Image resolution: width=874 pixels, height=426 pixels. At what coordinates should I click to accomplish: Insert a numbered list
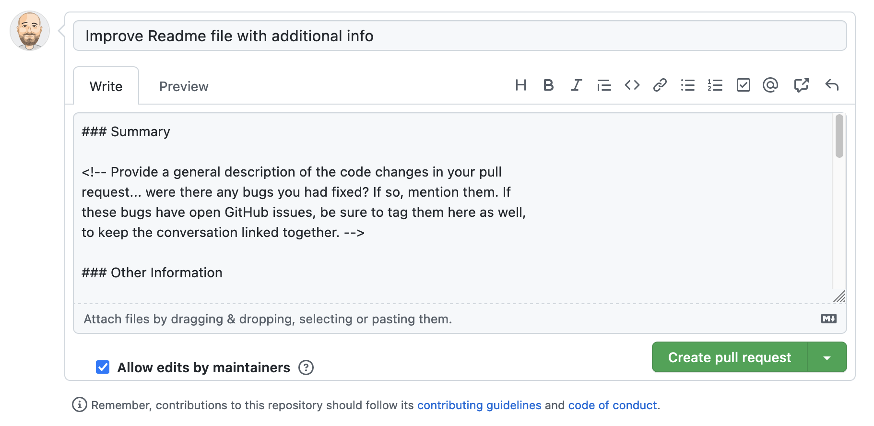pos(715,85)
